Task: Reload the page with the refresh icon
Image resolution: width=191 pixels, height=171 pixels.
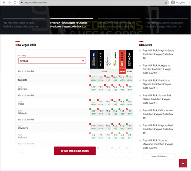Action: (x=15, y=2)
